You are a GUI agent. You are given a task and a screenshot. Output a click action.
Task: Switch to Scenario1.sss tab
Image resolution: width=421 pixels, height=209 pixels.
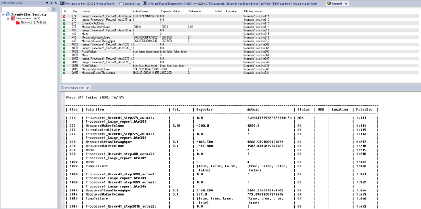[131, 4]
